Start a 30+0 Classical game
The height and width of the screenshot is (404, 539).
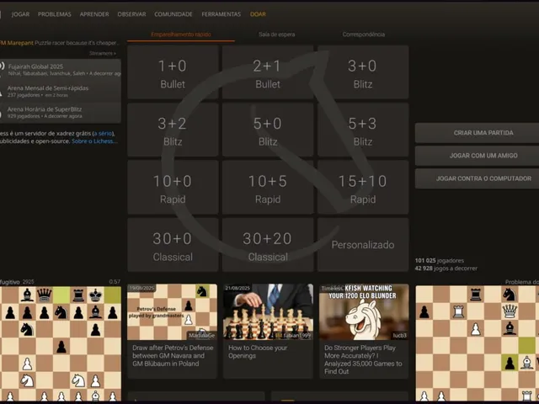[173, 245]
